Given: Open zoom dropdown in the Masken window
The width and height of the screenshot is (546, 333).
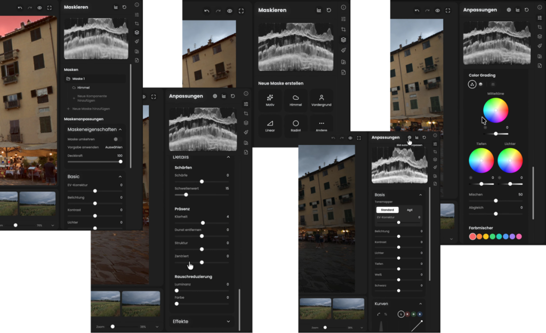Looking at the screenshot, I should pyautogui.click(x=53, y=225).
